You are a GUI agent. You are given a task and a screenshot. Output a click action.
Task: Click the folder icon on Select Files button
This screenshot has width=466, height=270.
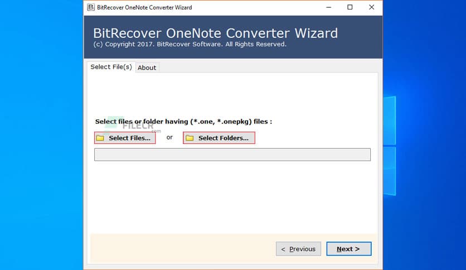click(100, 138)
